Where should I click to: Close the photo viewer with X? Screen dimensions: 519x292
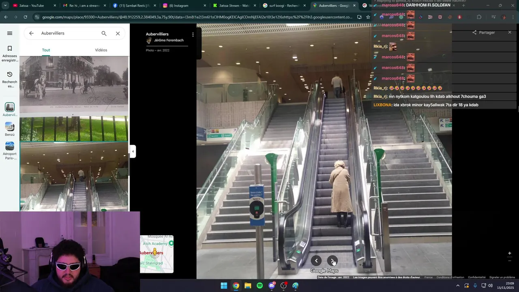(x=510, y=32)
